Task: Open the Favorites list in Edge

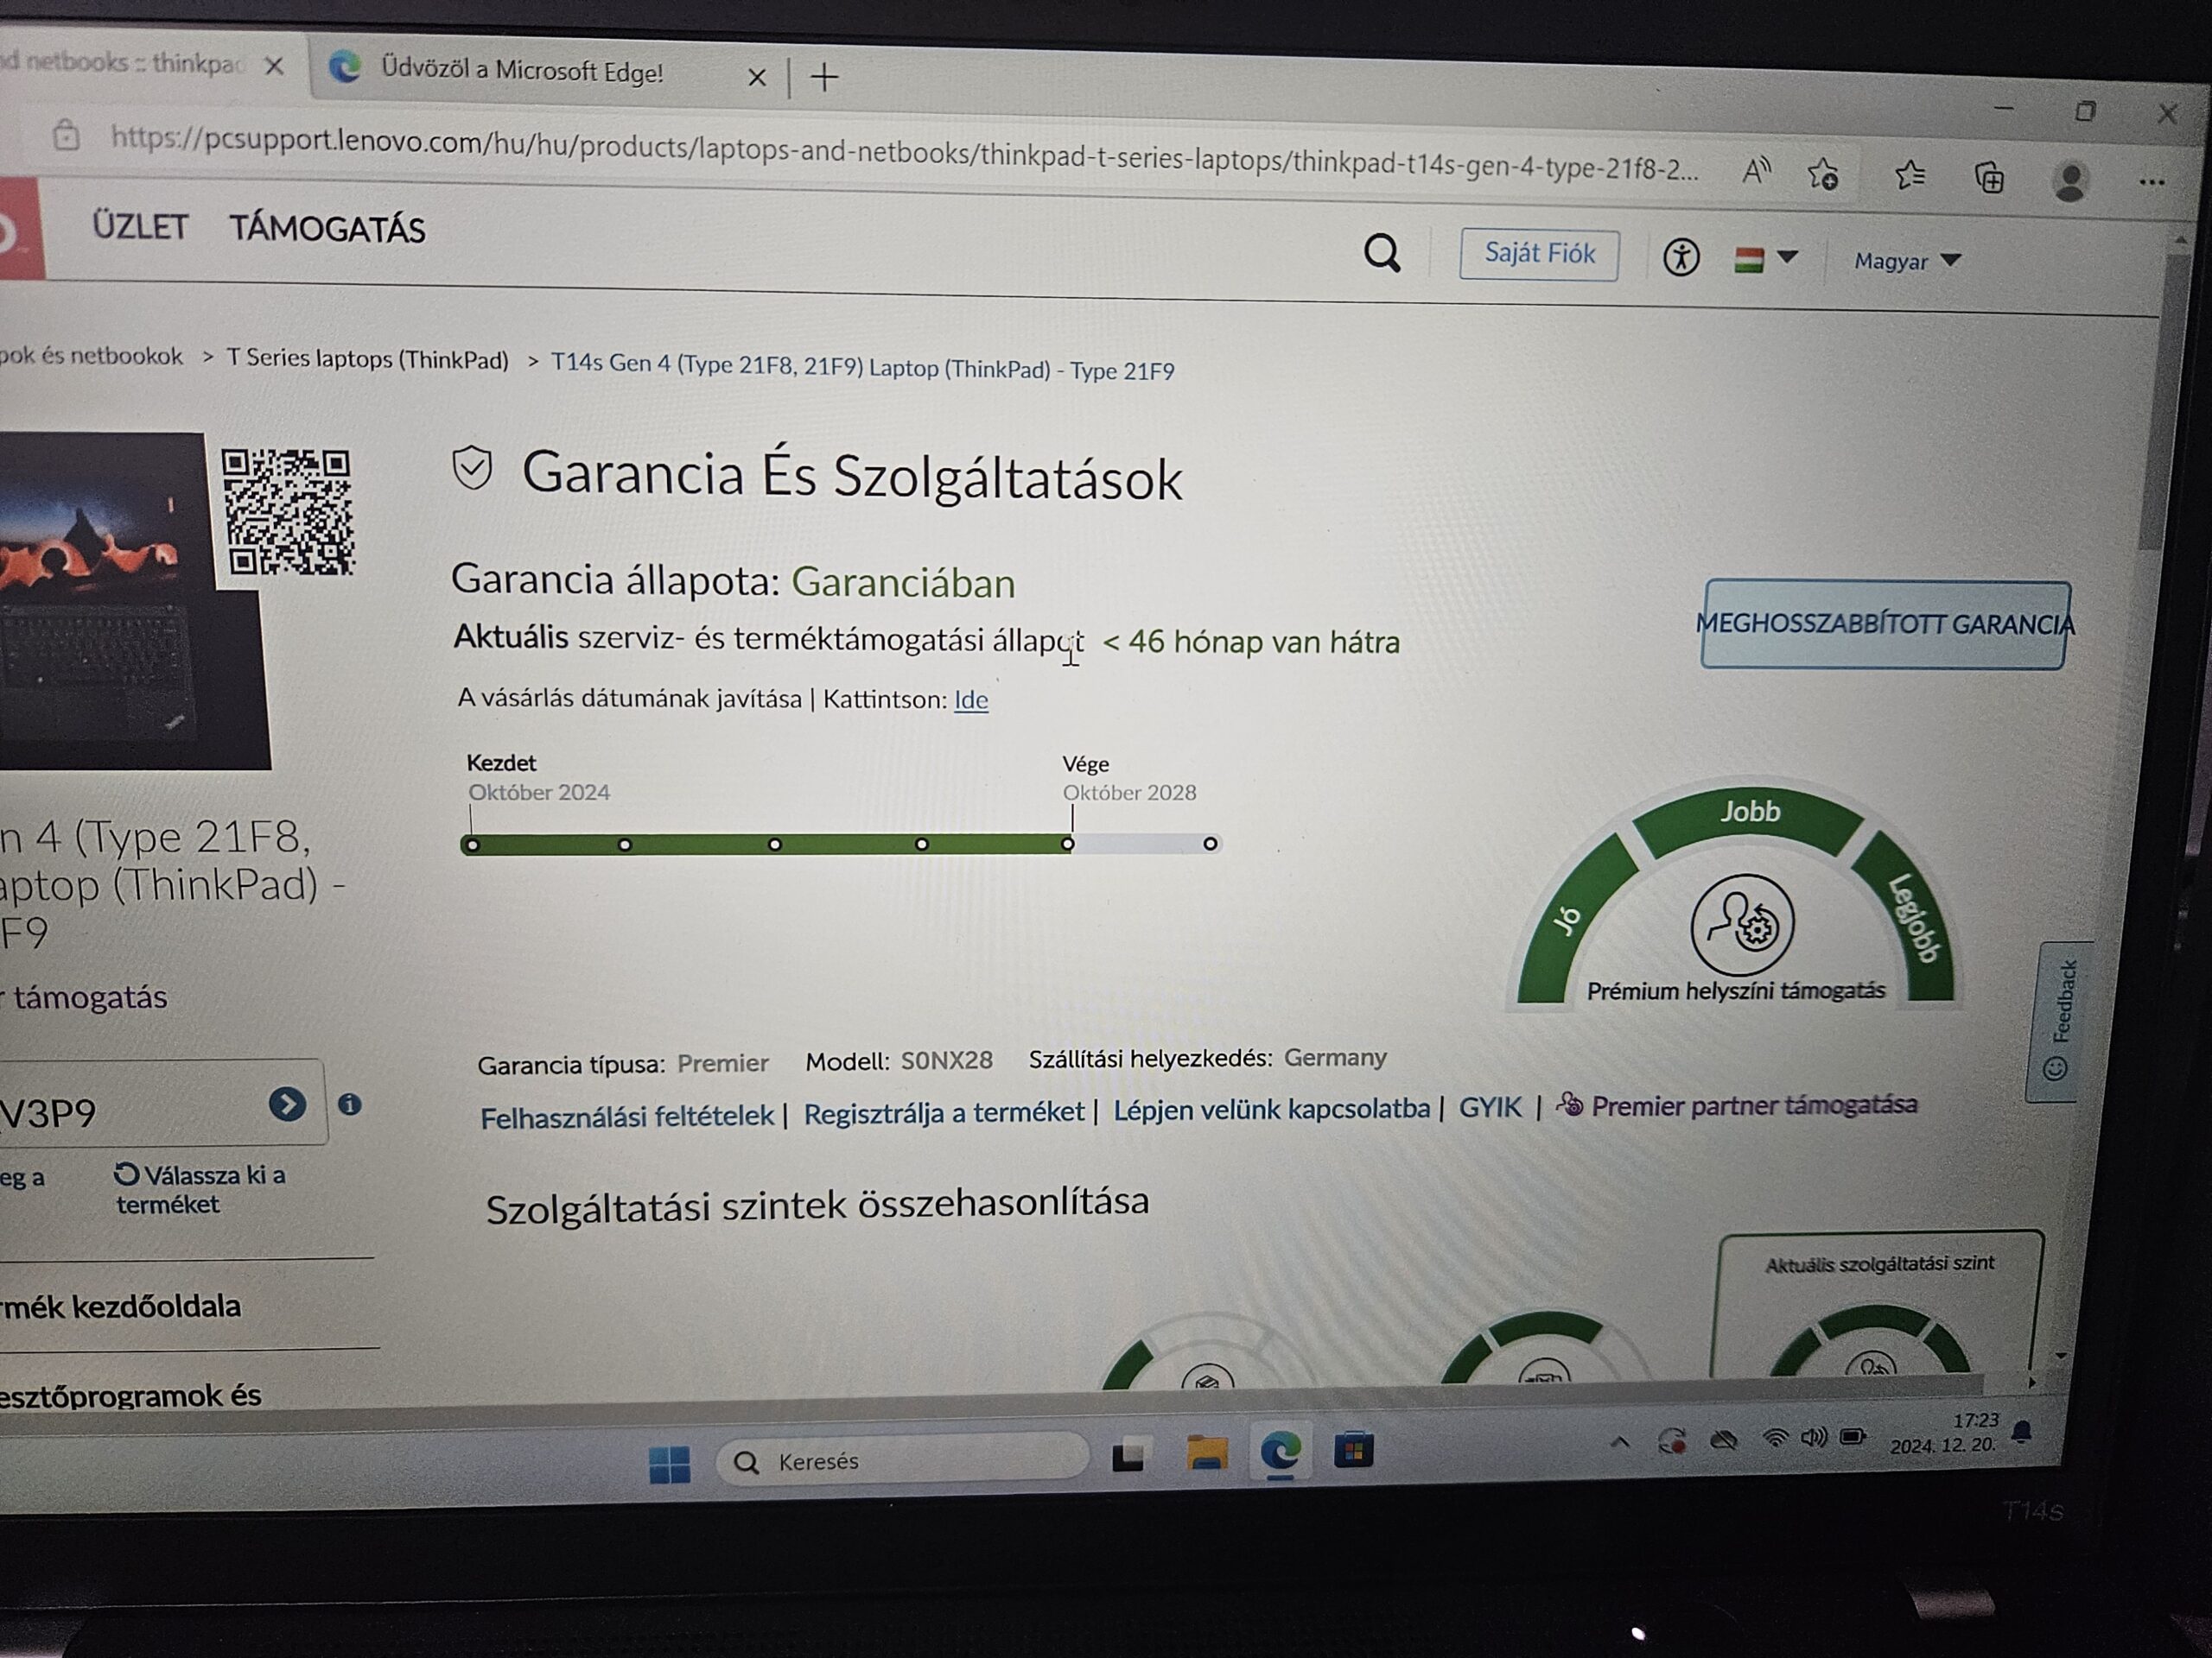Action: 1909,176
